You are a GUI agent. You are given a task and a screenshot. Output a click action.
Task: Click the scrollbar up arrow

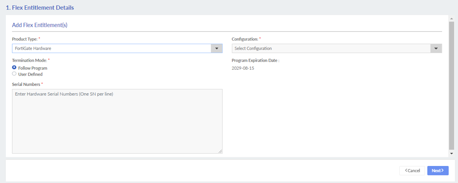coord(451,18)
